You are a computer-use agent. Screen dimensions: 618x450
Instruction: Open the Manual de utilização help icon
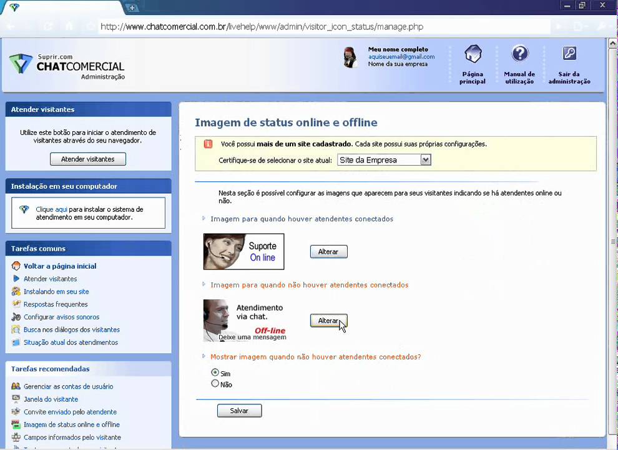point(520,53)
